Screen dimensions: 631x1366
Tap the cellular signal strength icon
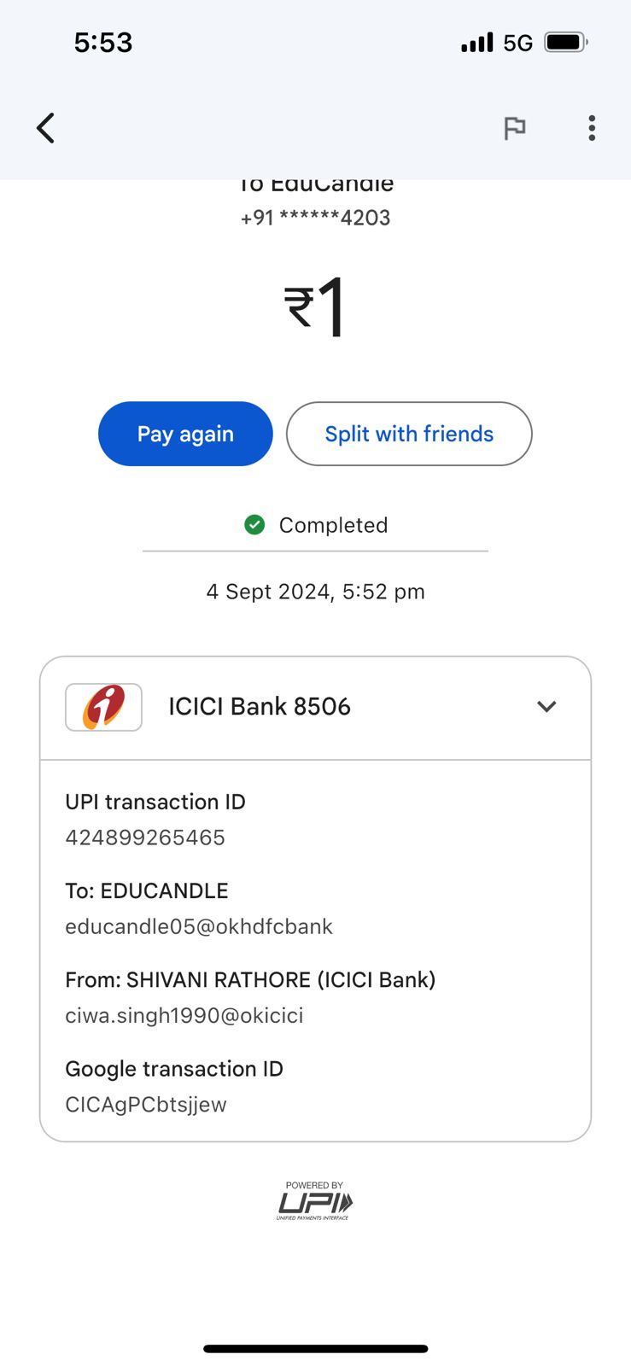(x=476, y=42)
